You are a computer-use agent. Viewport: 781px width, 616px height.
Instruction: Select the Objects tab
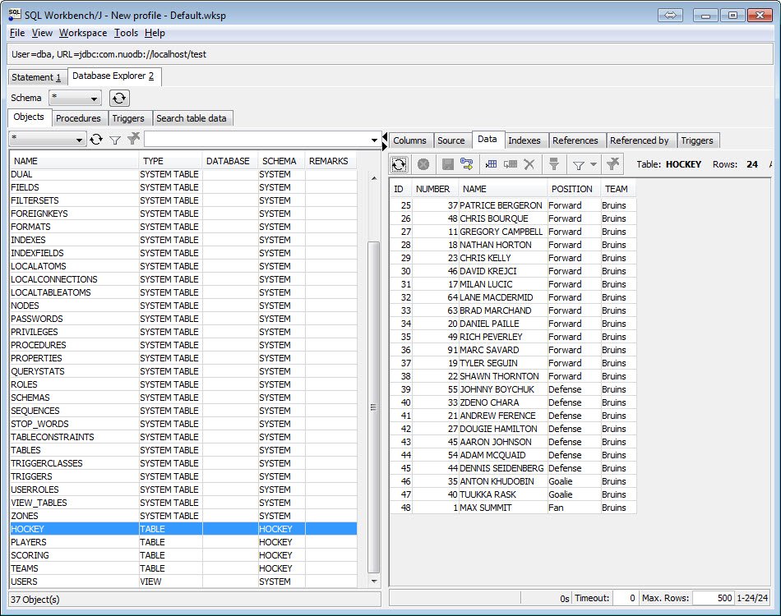tap(29, 117)
